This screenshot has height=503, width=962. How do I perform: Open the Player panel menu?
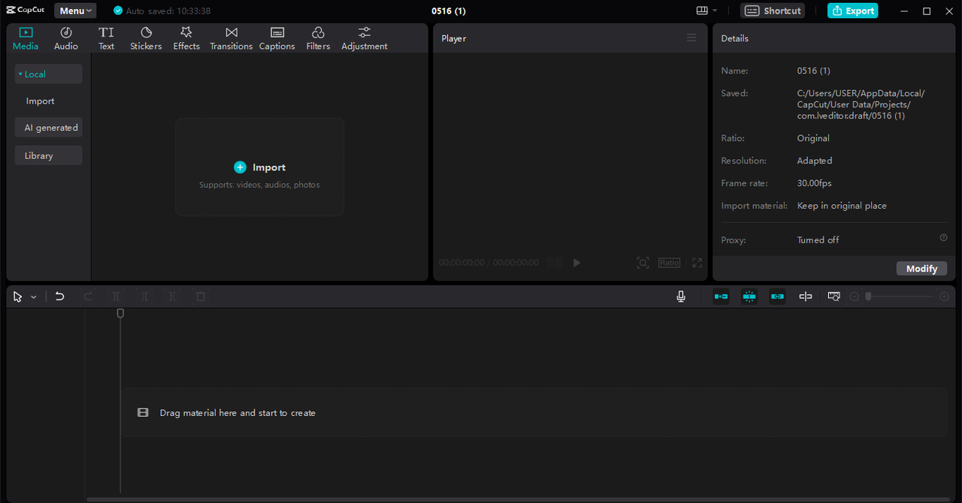click(x=691, y=38)
